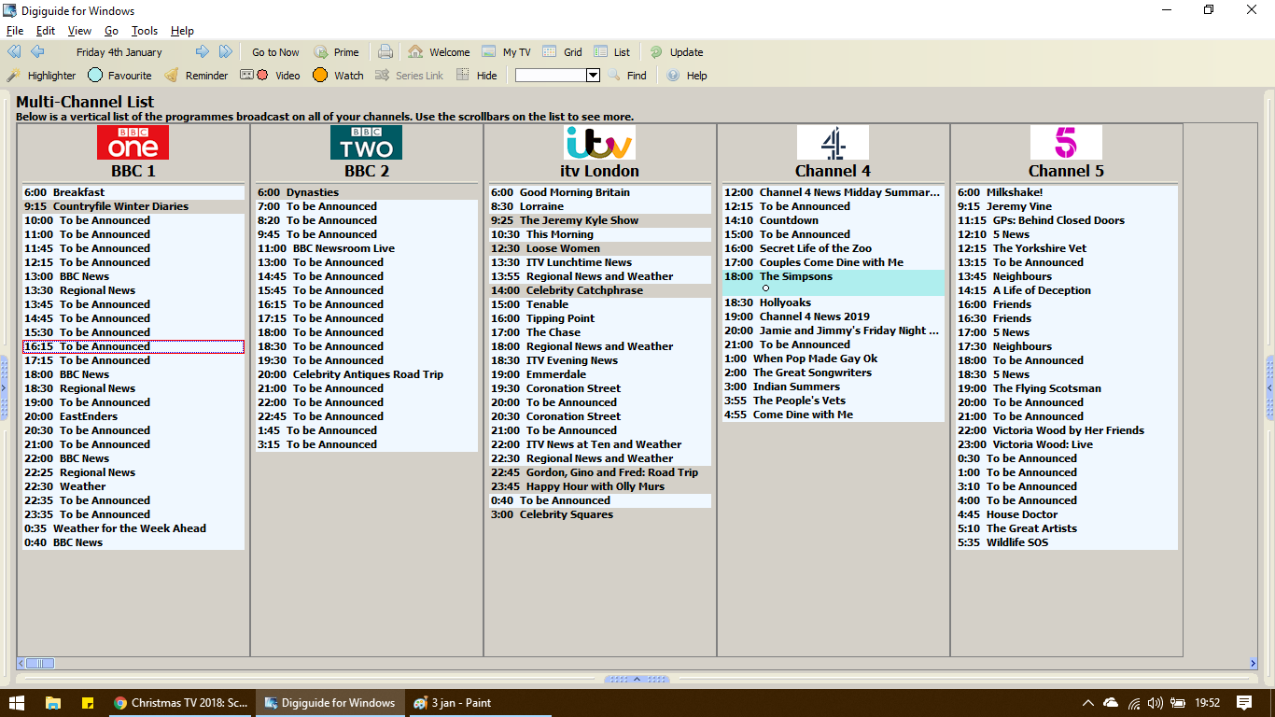Click the Channel 5 logo

coord(1066,143)
